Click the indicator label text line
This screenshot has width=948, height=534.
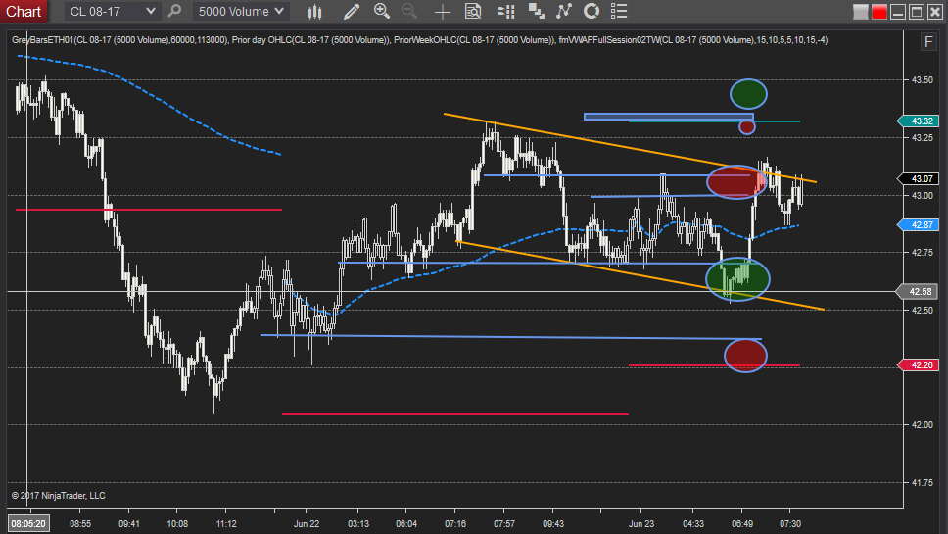[x=419, y=40]
